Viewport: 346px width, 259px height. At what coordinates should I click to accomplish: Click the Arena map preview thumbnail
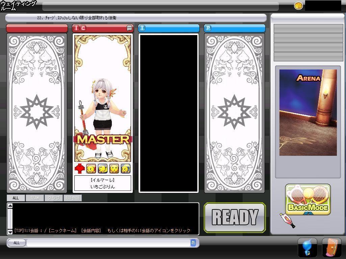pos(308,113)
